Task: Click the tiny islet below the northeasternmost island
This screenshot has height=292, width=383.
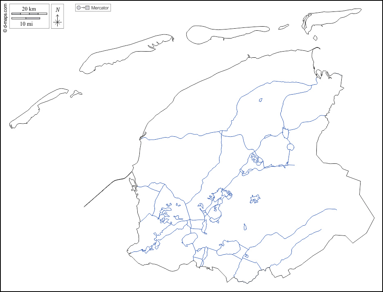Action: pyautogui.click(x=315, y=38)
